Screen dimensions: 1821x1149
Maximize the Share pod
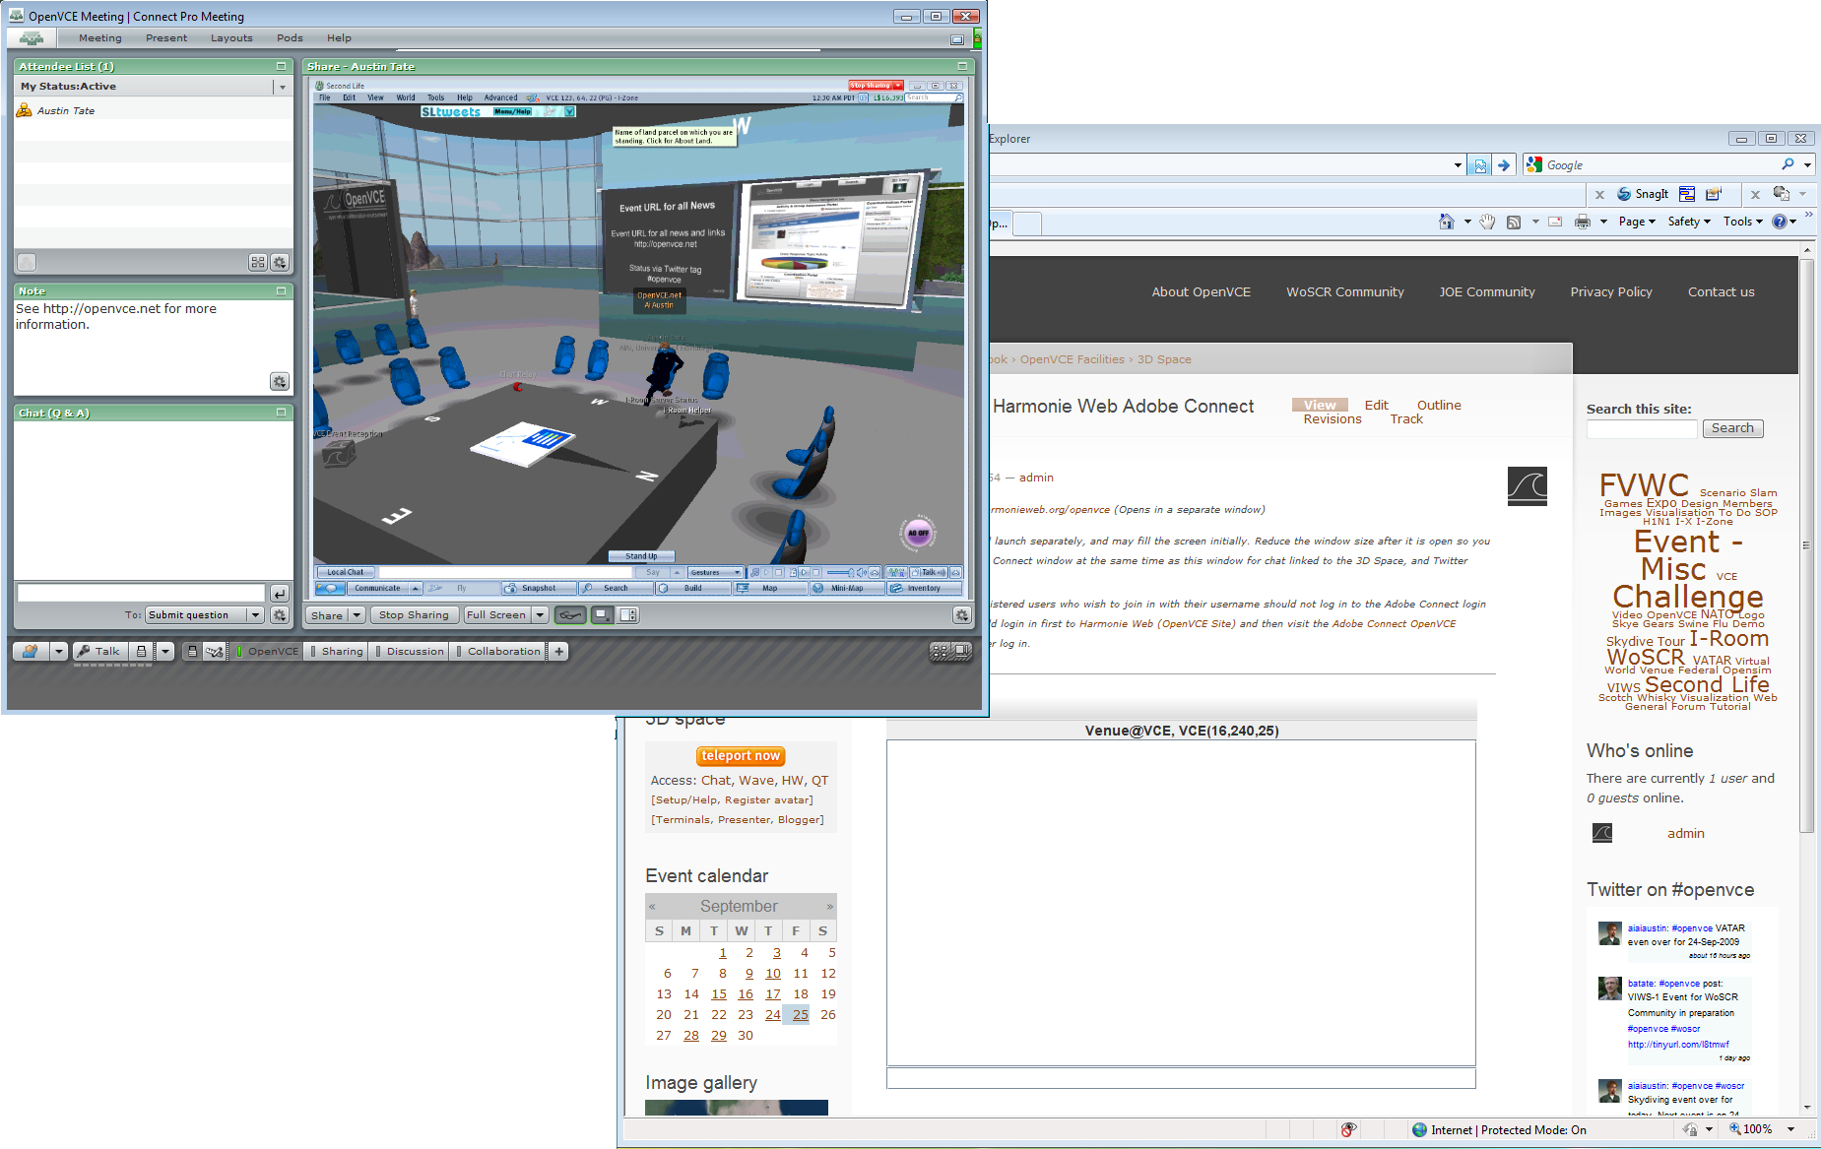coord(962,67)
